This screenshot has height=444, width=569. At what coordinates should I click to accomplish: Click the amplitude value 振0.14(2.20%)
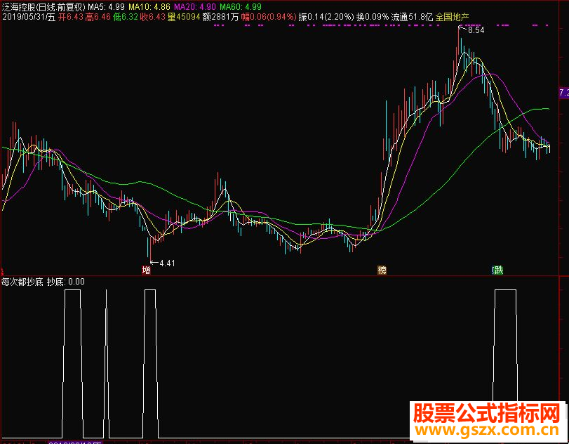[x=326, y=17]
